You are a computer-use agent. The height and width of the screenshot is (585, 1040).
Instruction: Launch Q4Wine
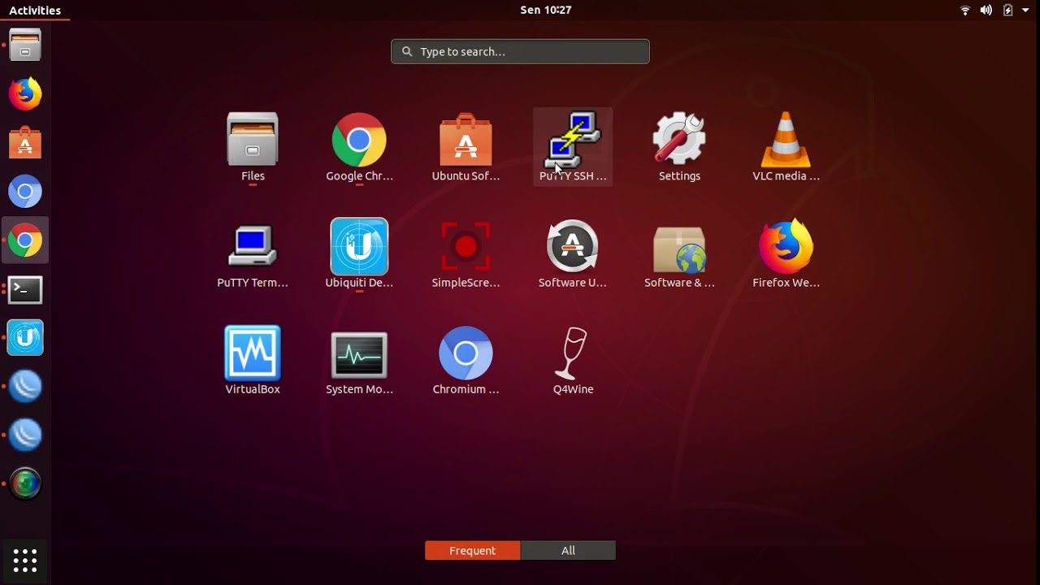(x=573, y=360)
